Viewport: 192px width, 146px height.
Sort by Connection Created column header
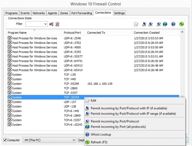[x=156, y=33]
